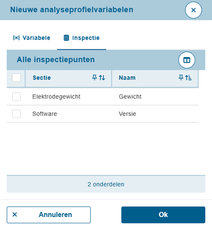
Task: Toggle ascending sort on Naam column
Action: pos(189,78)
